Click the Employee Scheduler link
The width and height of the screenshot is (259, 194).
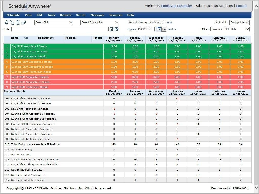tap(177, 6)
